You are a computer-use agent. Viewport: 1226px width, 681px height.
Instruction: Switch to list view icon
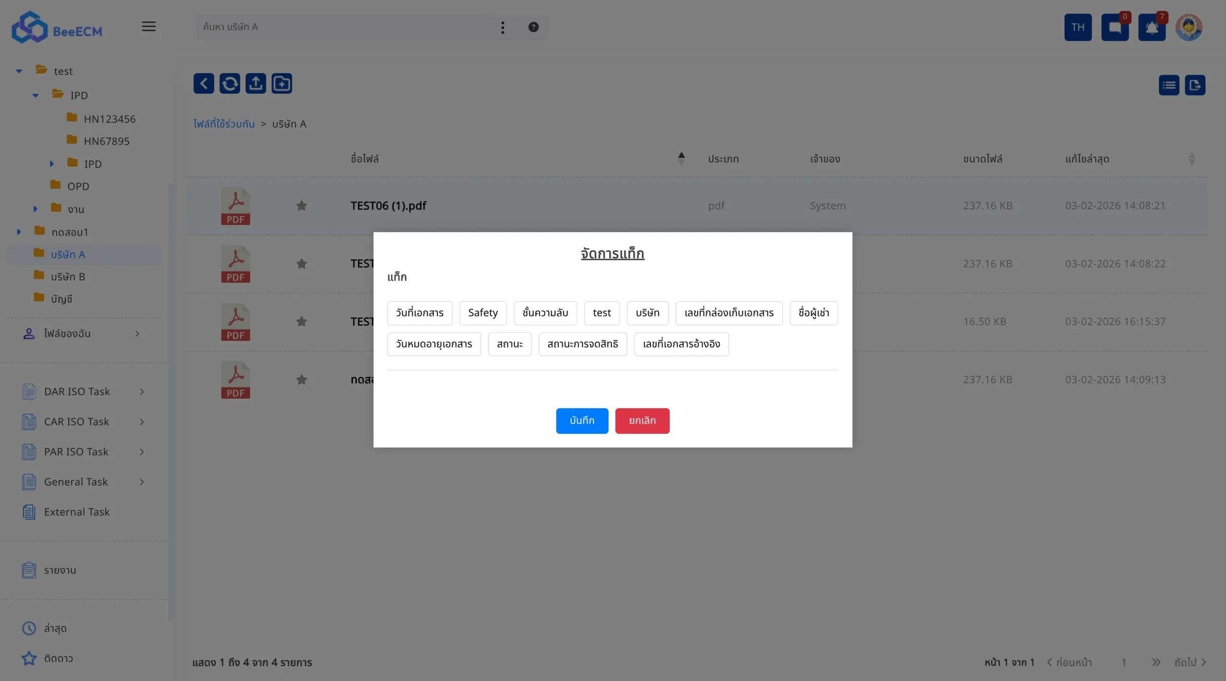click(1169, 85)
